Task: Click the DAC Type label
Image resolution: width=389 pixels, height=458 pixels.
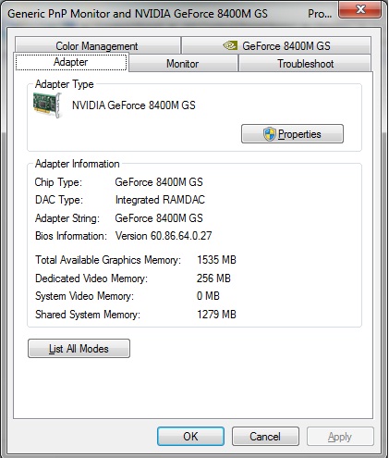Action: pos(59,200)
